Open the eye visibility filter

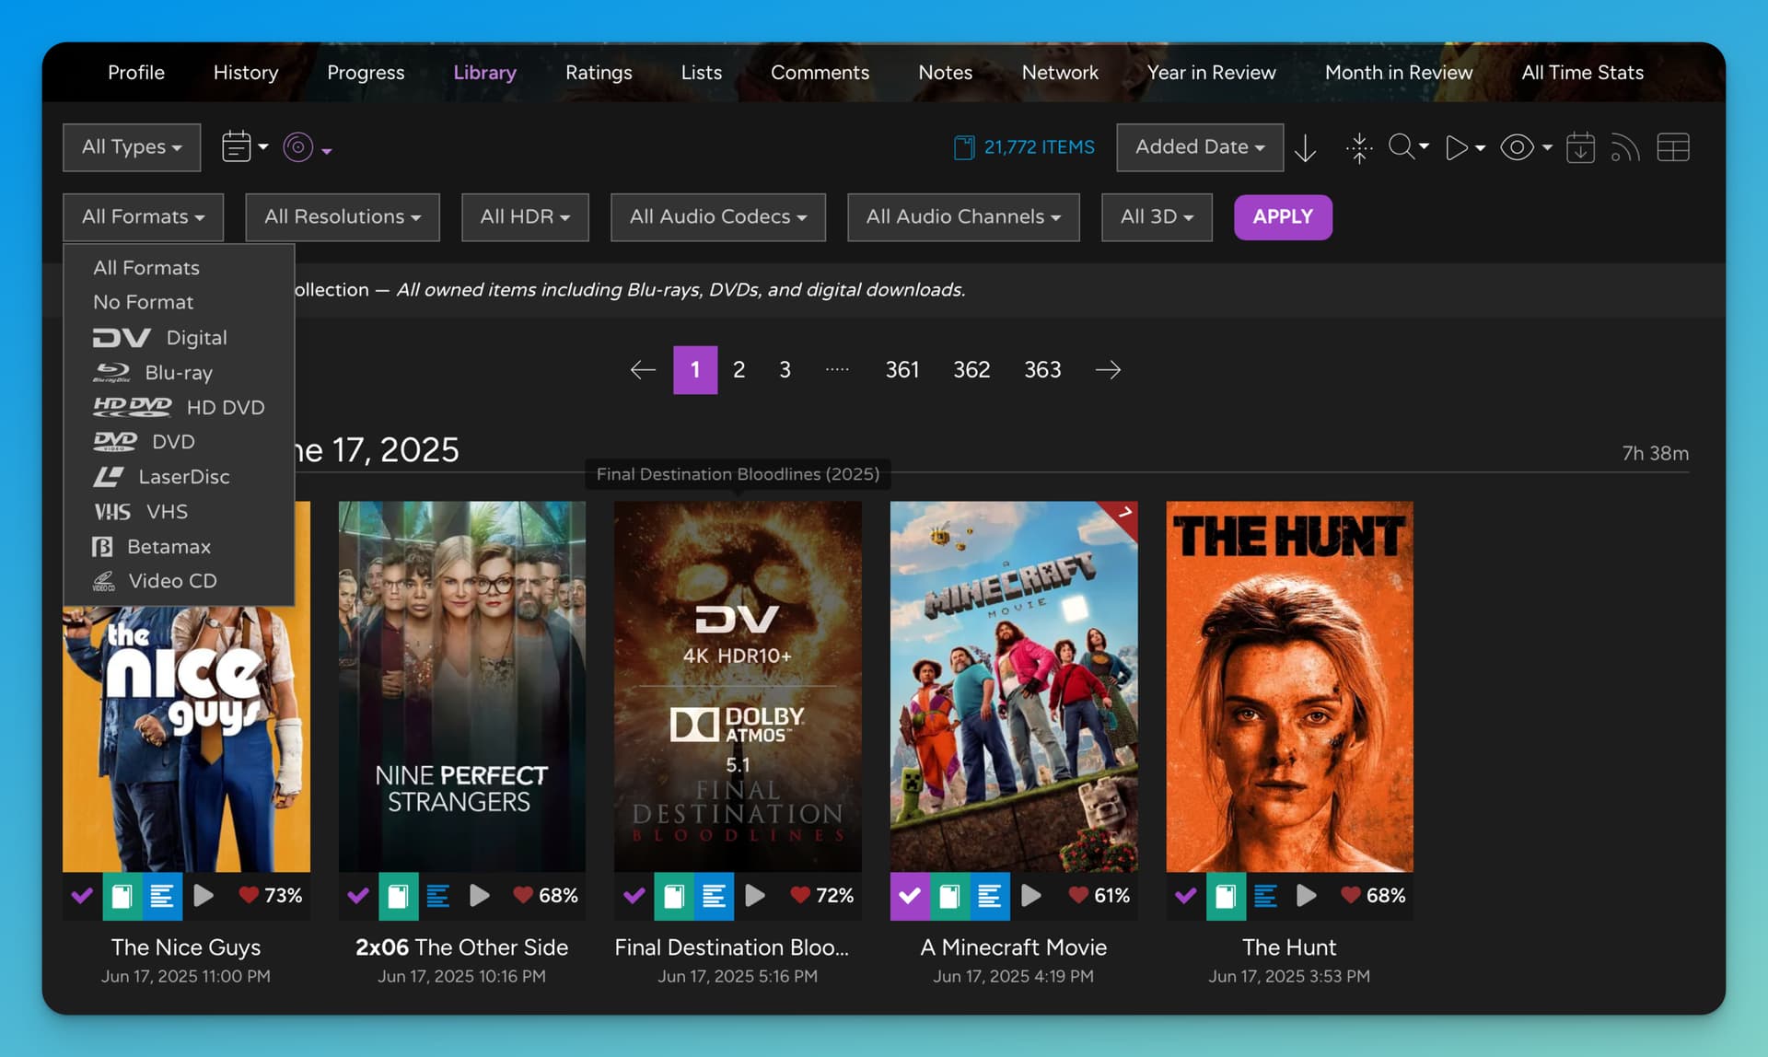pos(1526,147)
